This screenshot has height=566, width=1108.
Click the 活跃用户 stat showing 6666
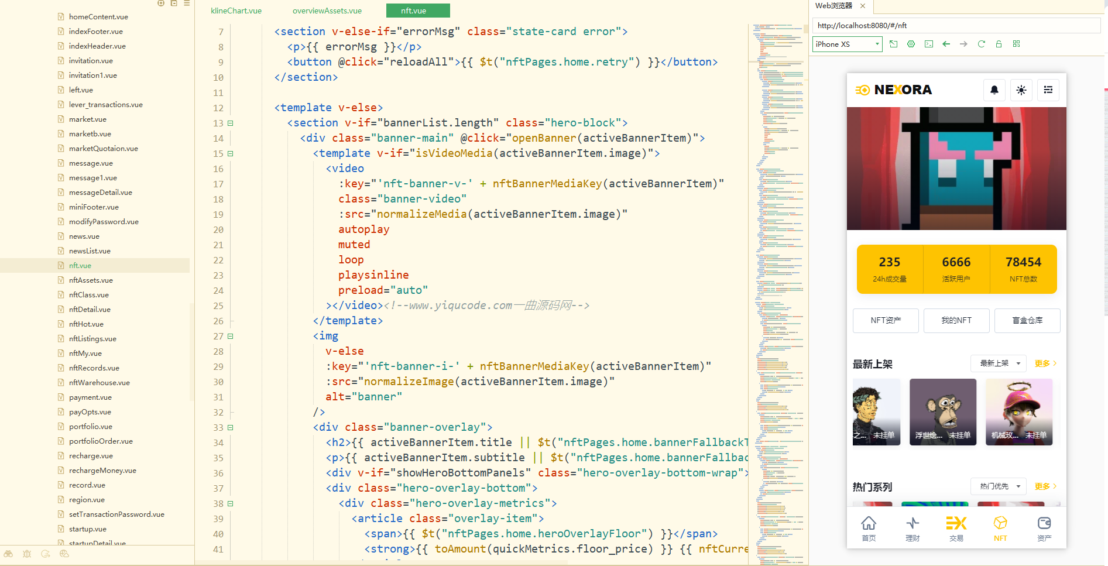tap(956, 269)
